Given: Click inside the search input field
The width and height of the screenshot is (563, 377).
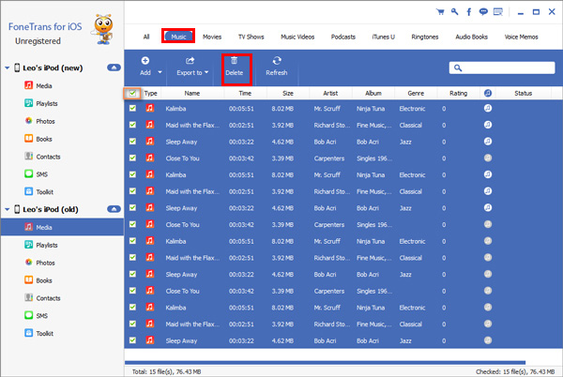Looking at the screenshot, I should coord(502,68).
